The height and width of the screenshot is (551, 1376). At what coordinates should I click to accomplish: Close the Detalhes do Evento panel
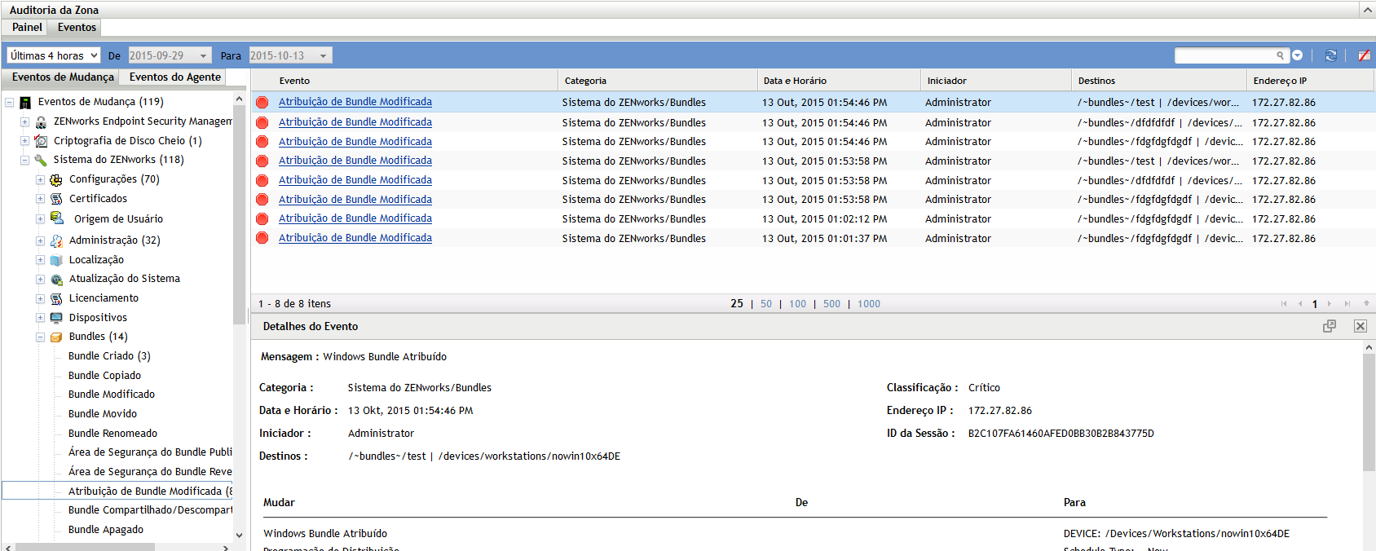1361,326
